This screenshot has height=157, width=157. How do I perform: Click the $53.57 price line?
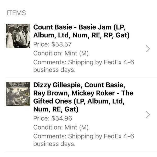pos(52,44)
